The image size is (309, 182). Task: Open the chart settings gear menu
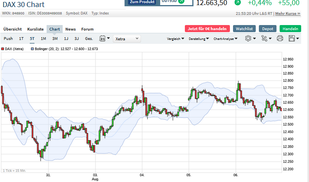click(x=248, y=38)
